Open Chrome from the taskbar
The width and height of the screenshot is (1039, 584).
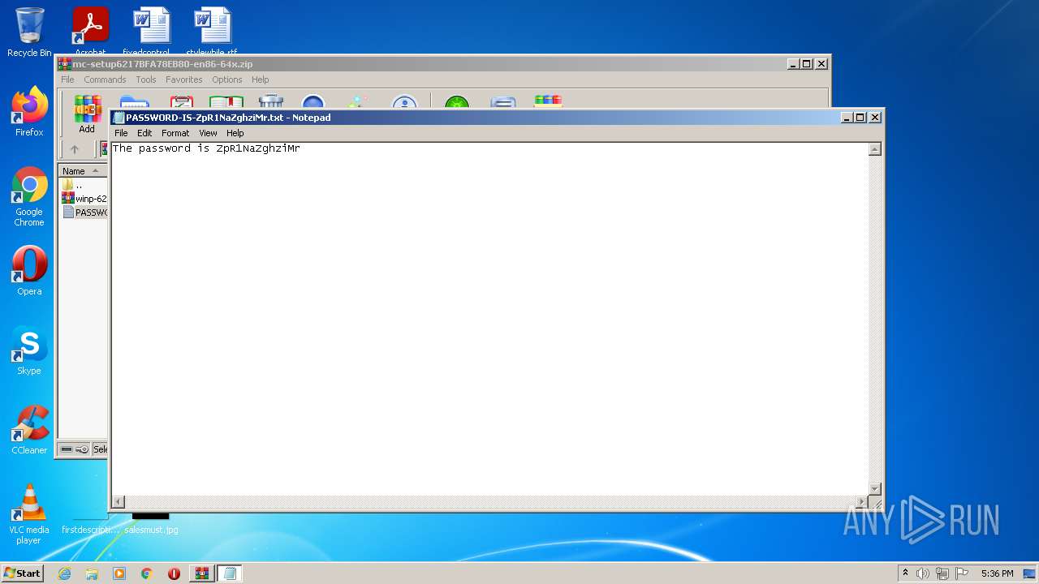click(x=147, y=573)
